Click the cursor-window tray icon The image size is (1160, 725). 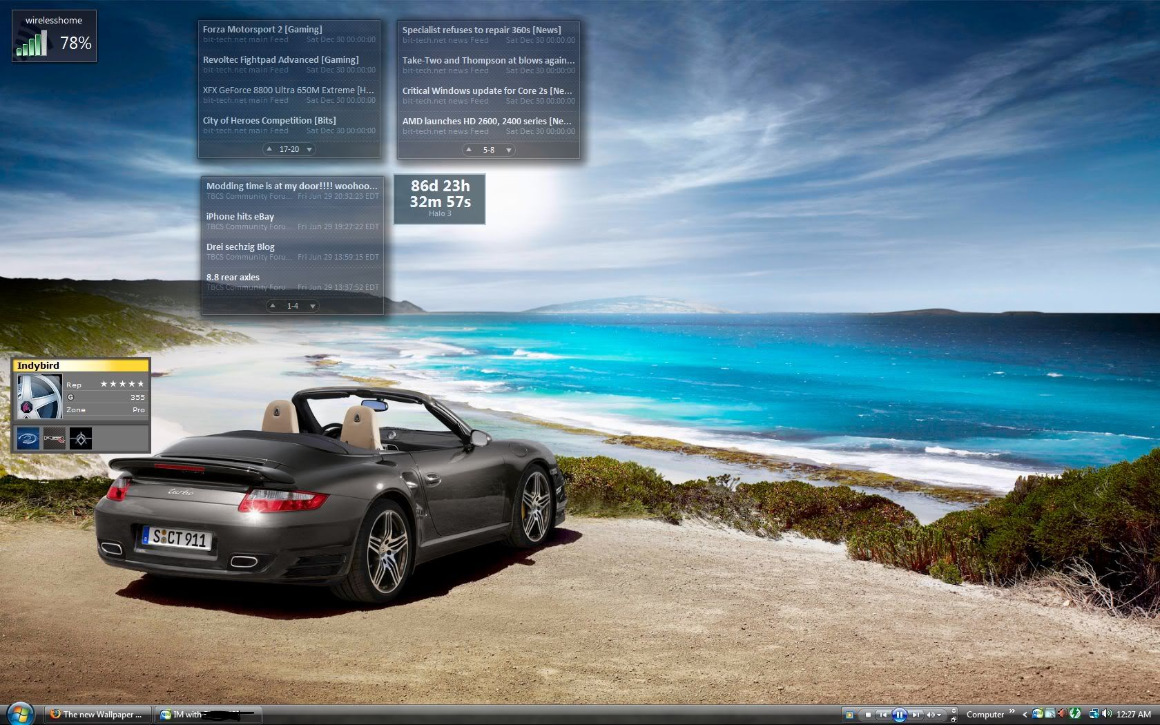pyautogui.click(x=1050, y=714)
